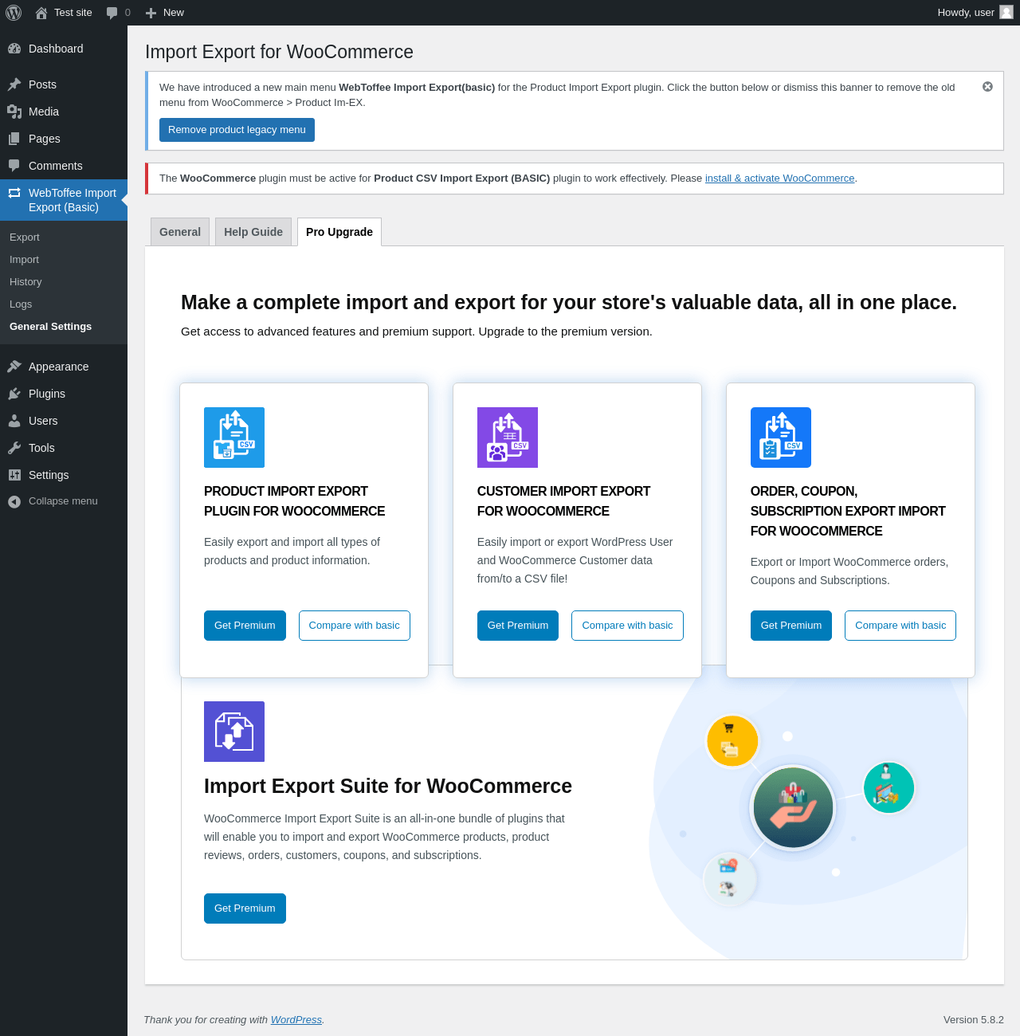Open the WordPress footer link
The width and height of the screenshot is (1020, 1036).
tap(296, 1020)
